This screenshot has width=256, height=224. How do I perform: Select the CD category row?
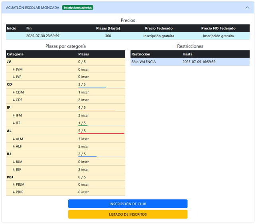click(x=65, y=85)
